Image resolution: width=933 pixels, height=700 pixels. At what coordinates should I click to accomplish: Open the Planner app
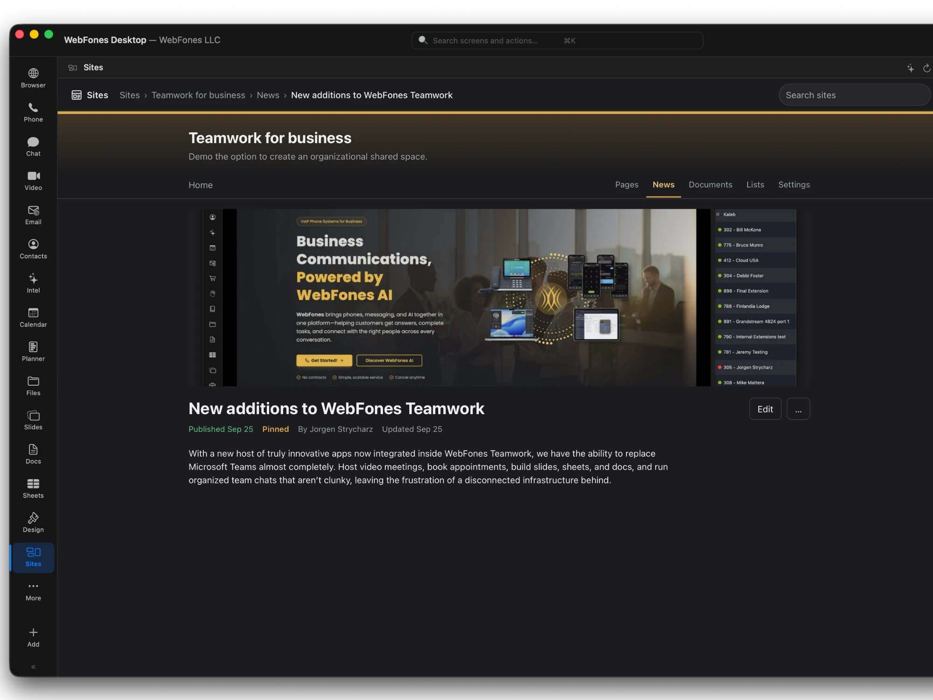tap(33, 352)
